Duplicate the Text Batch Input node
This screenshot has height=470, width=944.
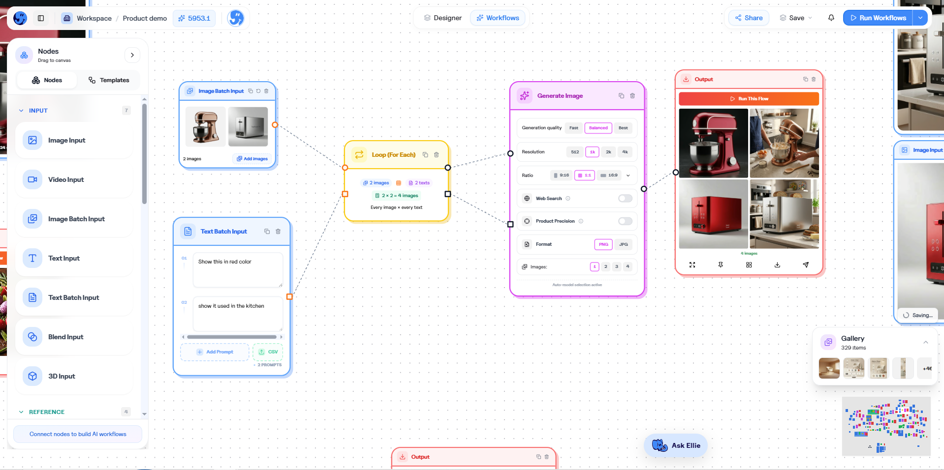[x=267, y=231]
